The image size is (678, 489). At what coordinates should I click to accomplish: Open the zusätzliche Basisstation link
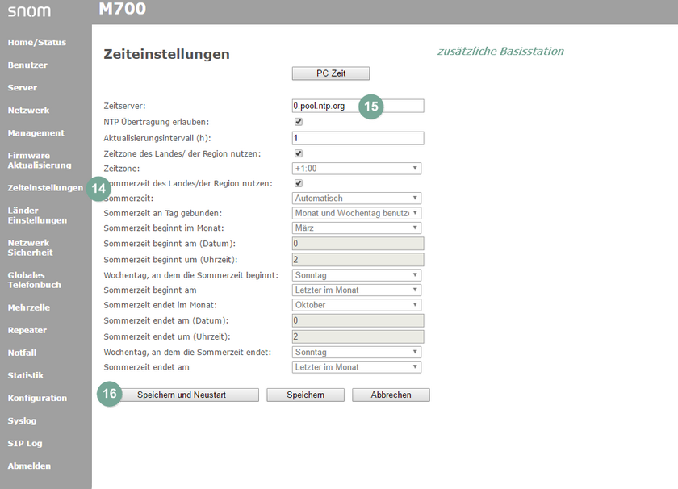pyautogui.click(x=500, y=51)
